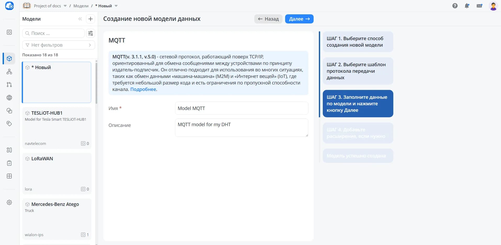Click the 'Подробнее' link
Image resolution: width=501 pixels, height=245 pixels.
click(x=143, y=89)
